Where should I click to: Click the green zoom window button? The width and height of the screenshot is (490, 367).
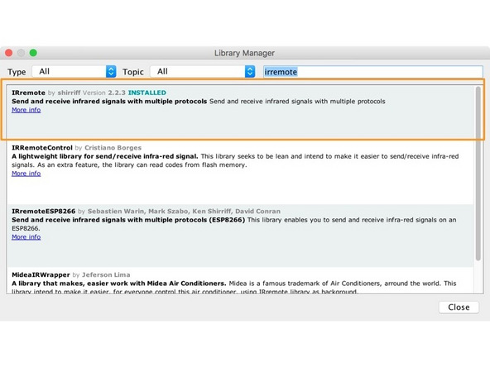[33, 53]
